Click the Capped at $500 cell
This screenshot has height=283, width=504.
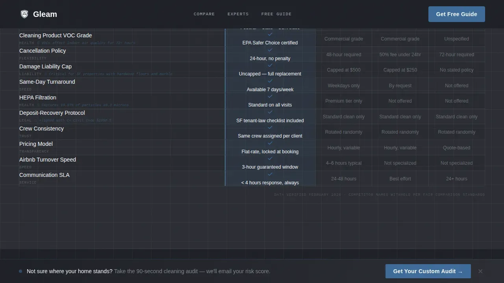(x=344, y=70)
